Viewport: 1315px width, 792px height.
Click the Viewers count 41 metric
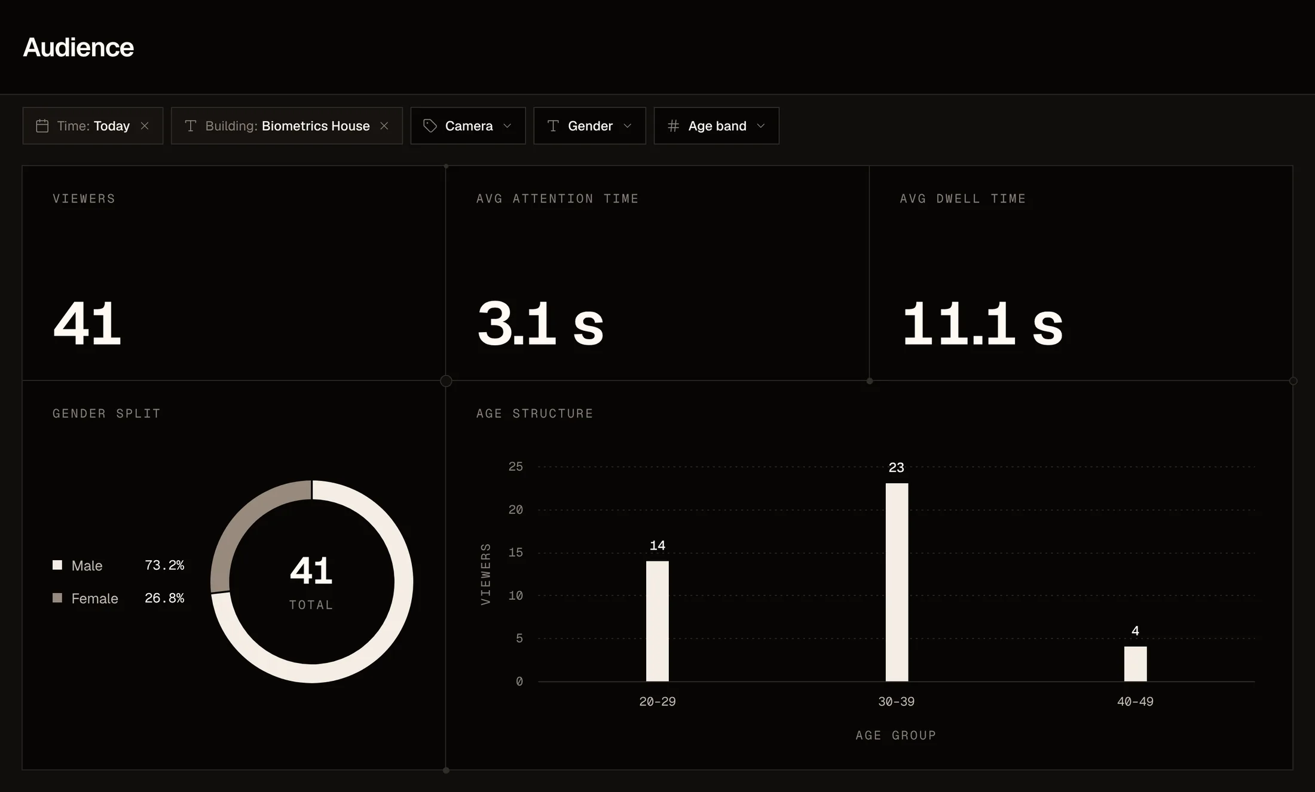coord(87,323)
